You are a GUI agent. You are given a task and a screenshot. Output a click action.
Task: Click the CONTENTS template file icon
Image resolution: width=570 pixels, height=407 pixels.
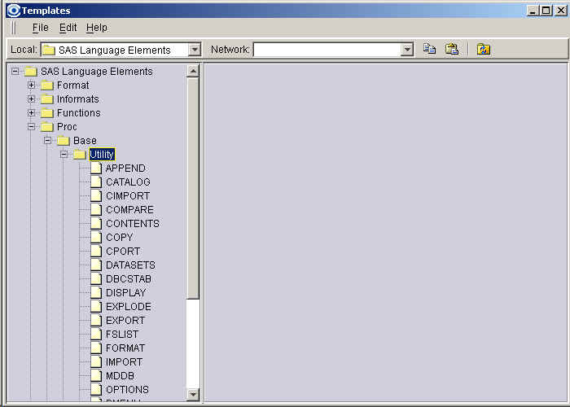96,223
